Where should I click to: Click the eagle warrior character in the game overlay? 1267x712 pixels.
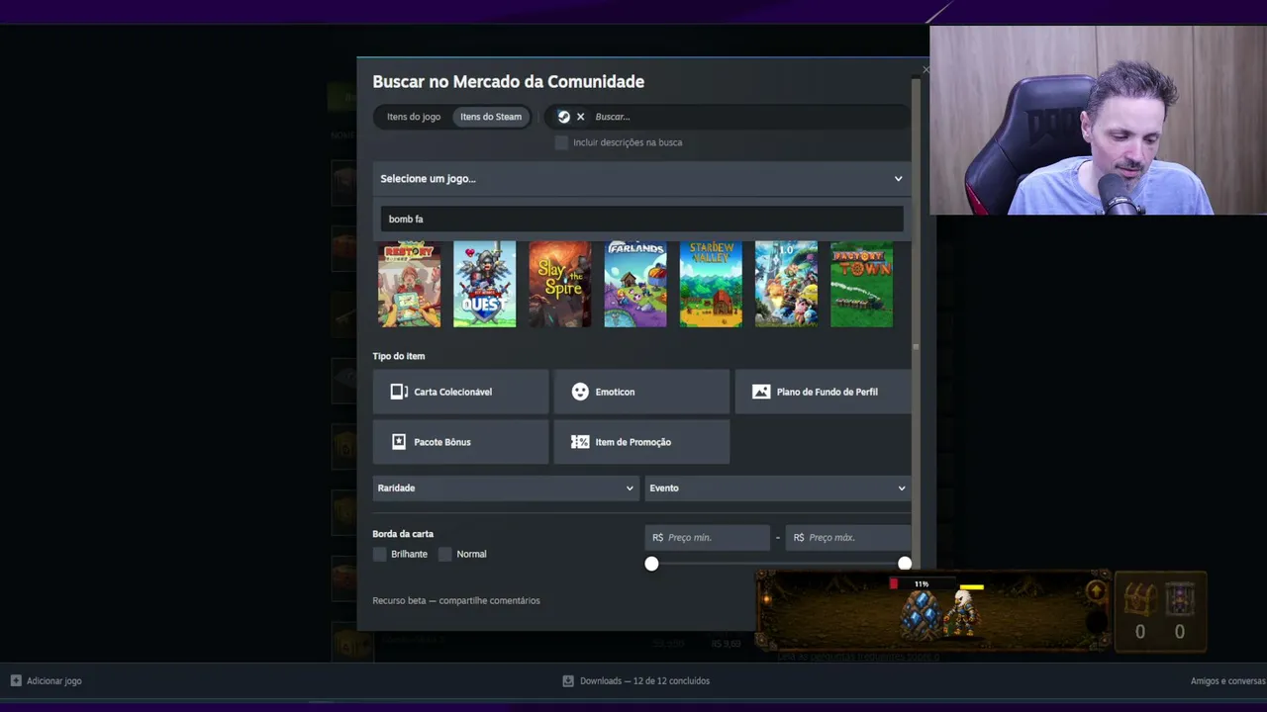click(961, 612)
